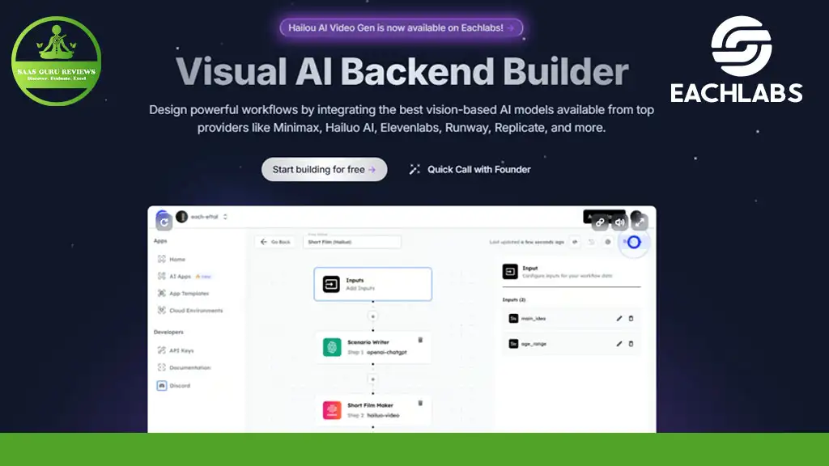The image size is (829, 466).
Task: Click the green openai-chatgpt node icon
Action: [x=332, y=347]
